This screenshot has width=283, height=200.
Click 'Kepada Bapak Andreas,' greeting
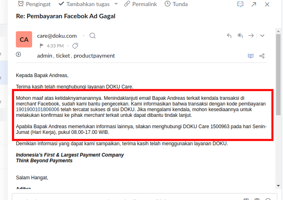pyautogui.click(x=42, y=75)
